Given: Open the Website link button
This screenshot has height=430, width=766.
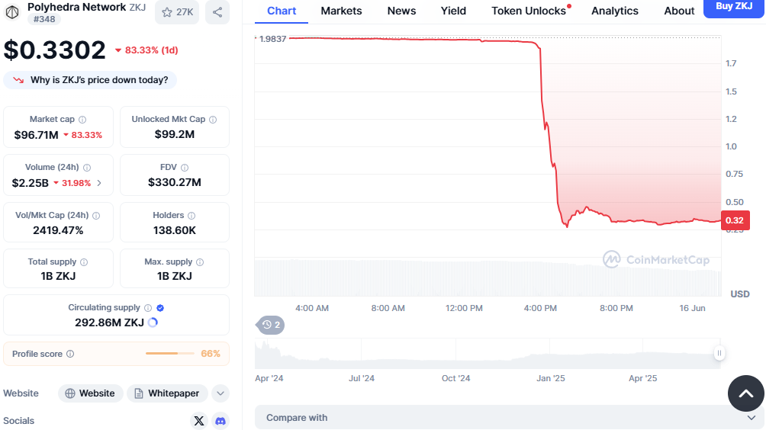Looking at the screenshot, I should tap(90, 393).
